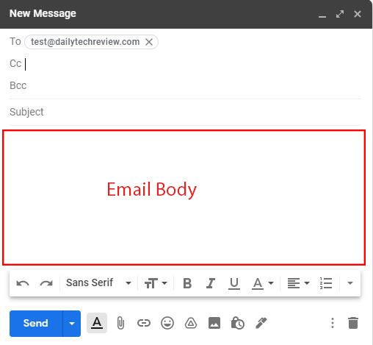Insert a photo

point(214,323)
